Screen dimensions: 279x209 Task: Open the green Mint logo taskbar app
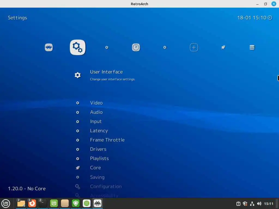tap(54, 204)
